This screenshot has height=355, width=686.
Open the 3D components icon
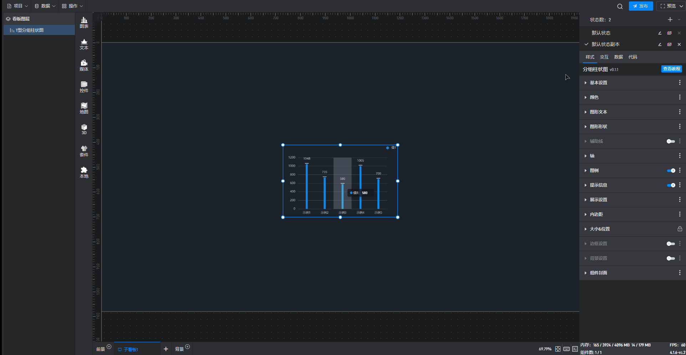tap(84, 129)
